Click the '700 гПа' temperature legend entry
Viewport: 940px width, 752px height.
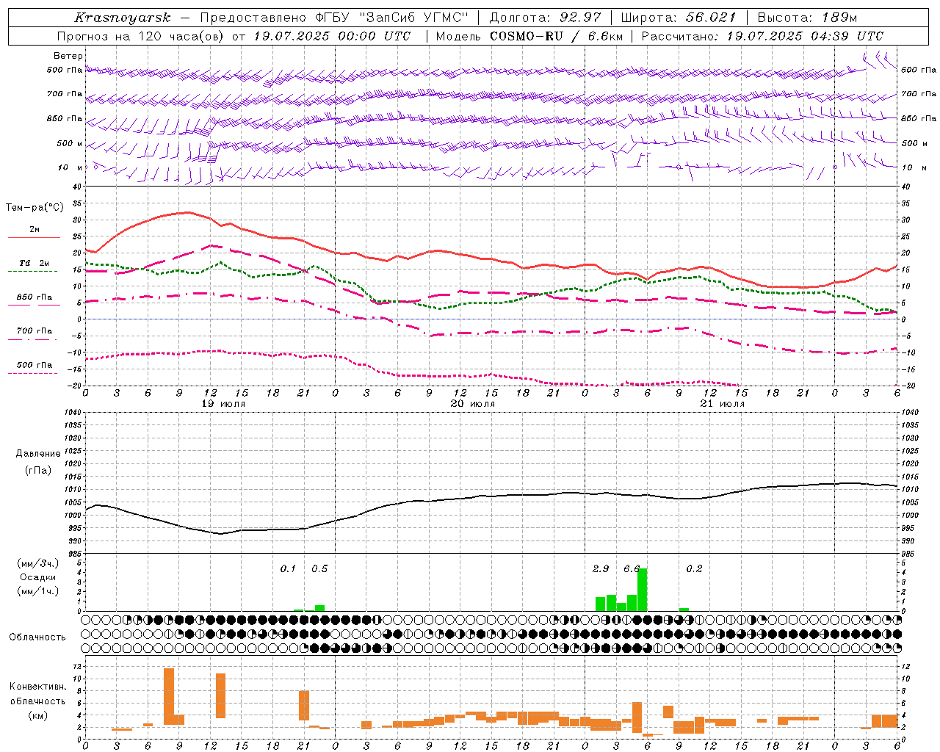[x=35, y=331]
